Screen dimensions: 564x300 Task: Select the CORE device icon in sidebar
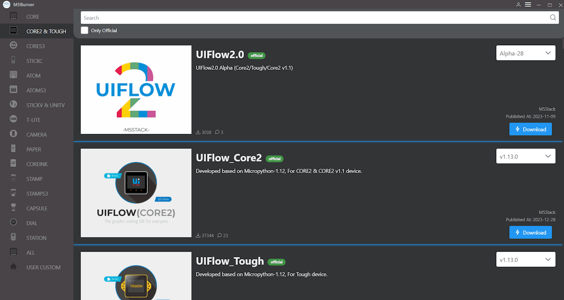pyautogui.click(x=13, y=16)
